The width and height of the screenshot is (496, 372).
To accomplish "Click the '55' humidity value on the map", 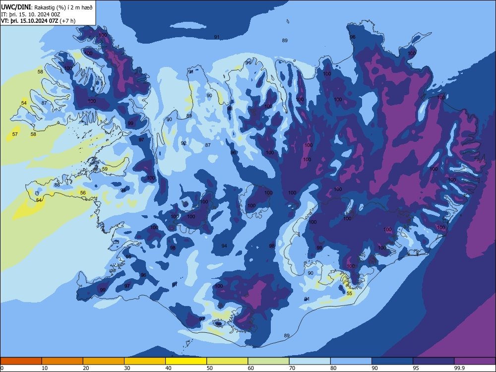I will click(x=349, y=294).
